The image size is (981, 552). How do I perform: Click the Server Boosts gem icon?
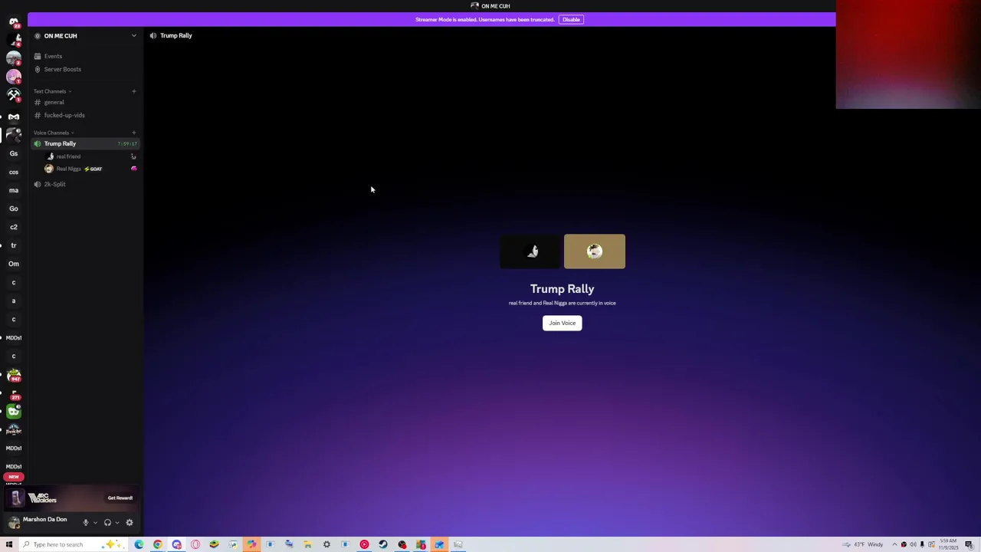click(x=38, y=69)
